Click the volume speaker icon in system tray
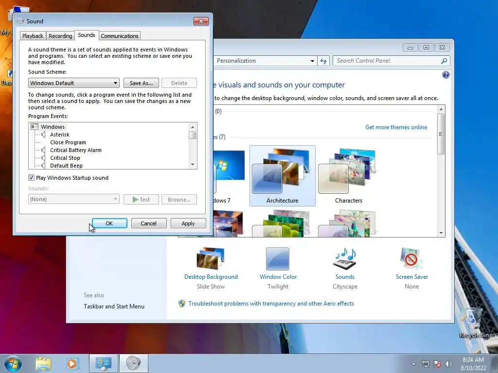498x373 pixels. [449, 364]
